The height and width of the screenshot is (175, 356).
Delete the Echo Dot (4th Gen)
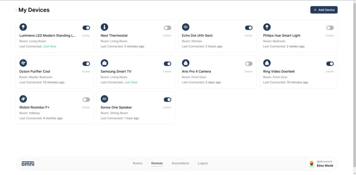pos(248,36)
